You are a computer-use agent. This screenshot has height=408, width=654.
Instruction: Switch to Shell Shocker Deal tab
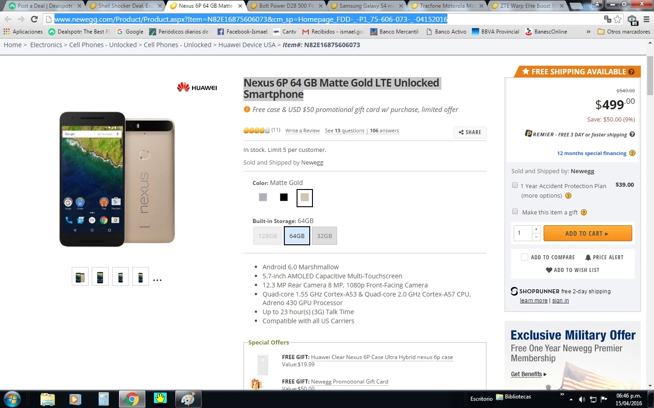click(x=126, y=6)
